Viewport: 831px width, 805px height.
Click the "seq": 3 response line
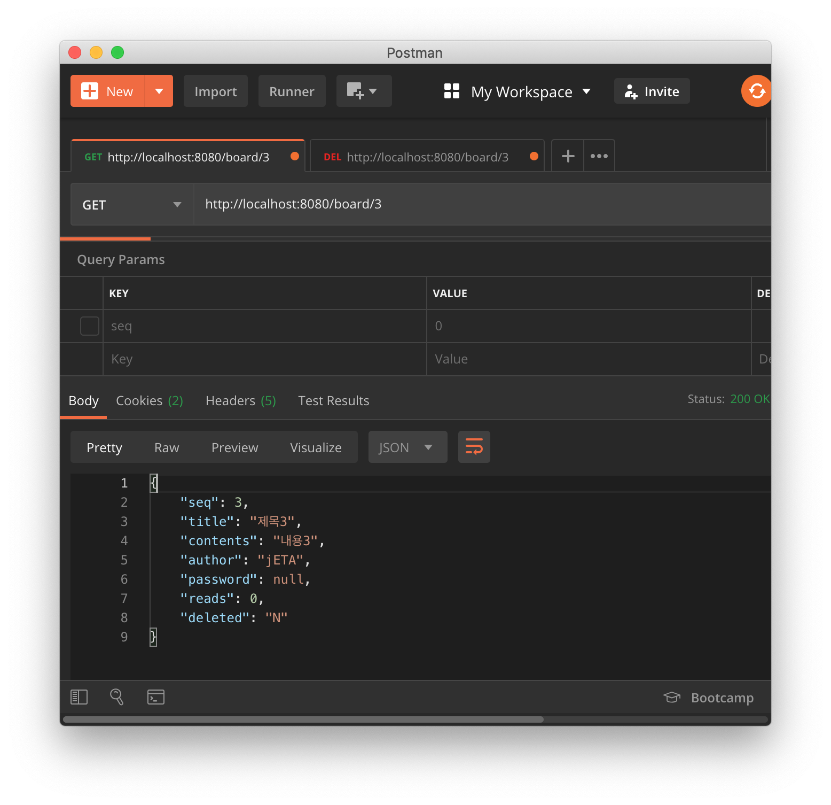214,502
